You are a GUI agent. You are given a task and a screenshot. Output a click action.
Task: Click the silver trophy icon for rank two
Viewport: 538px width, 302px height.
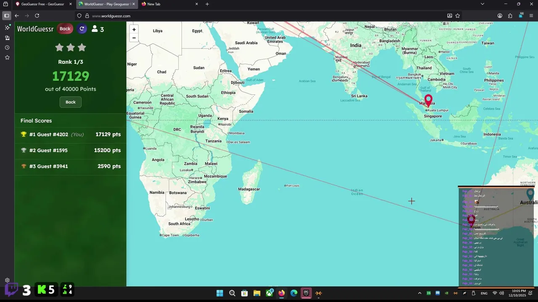pyautogui.click(x=24, y=151)
